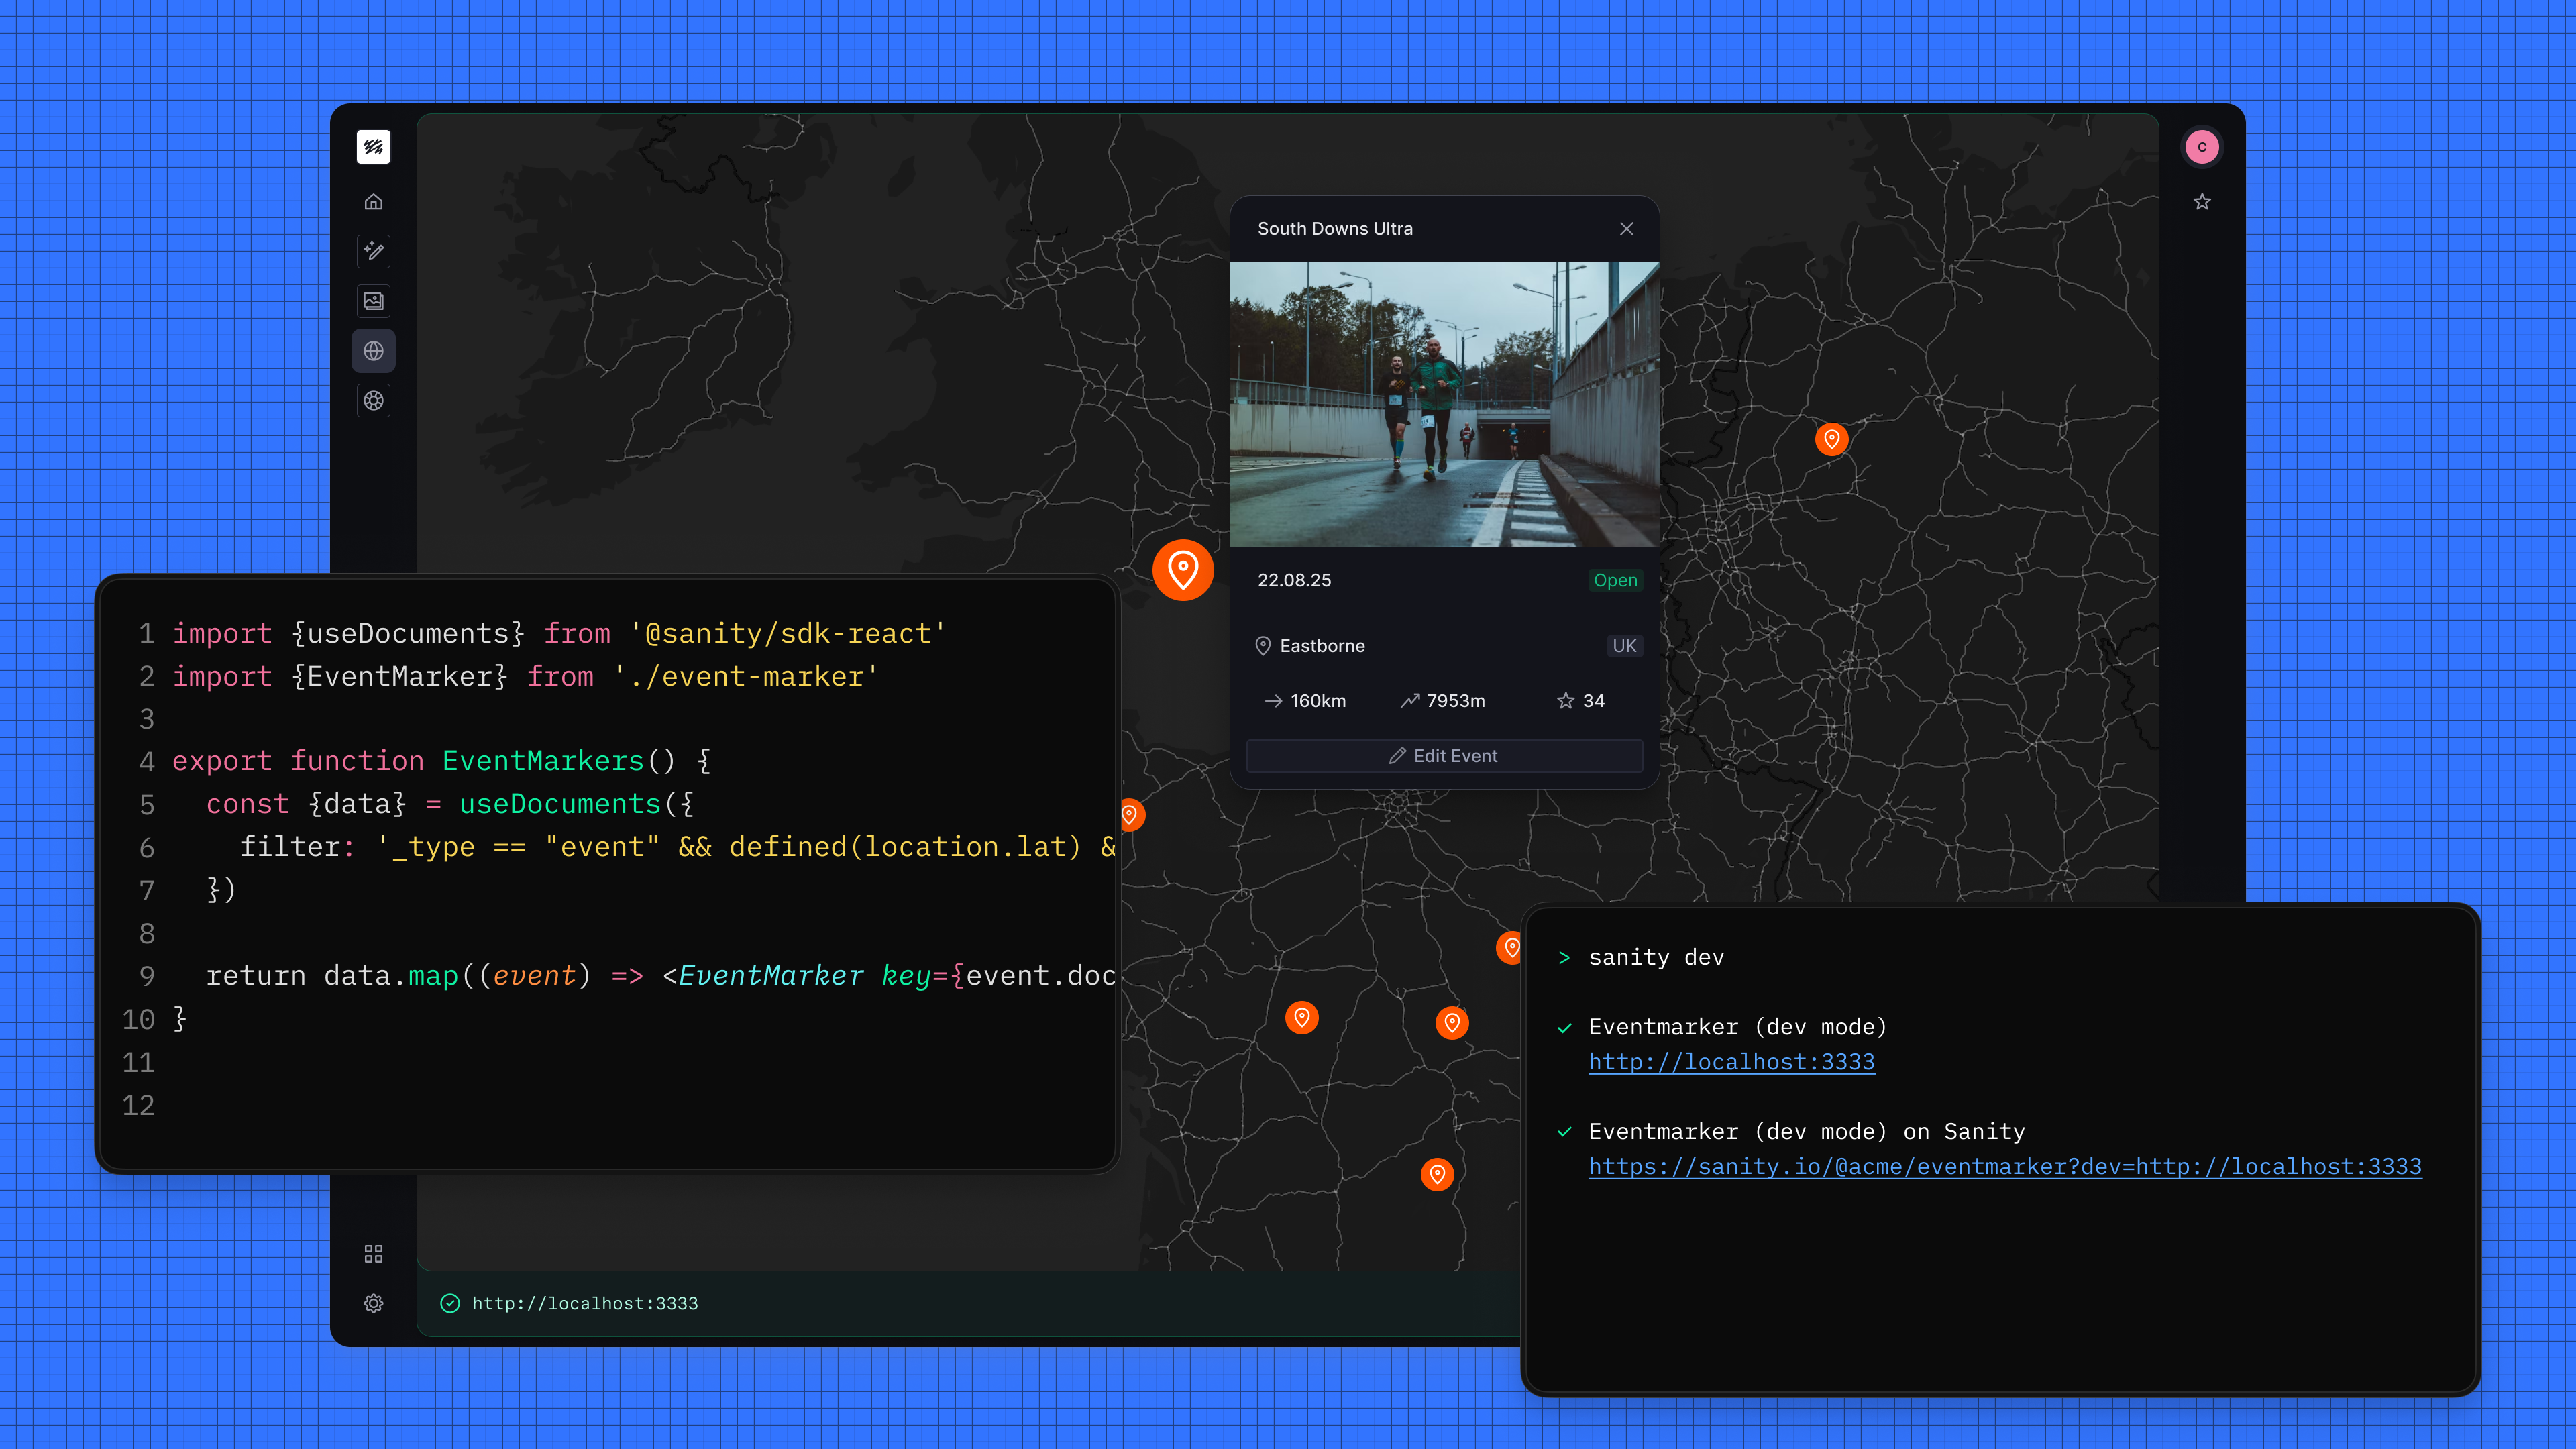Open the apps grid icon
2576x1449 pixels.
373,1254
